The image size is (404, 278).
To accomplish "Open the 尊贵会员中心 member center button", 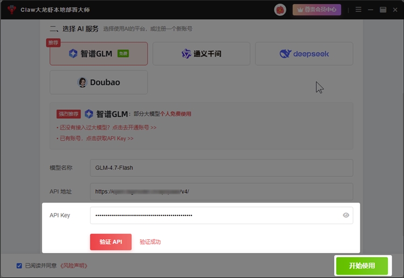I will coord(317,10).
